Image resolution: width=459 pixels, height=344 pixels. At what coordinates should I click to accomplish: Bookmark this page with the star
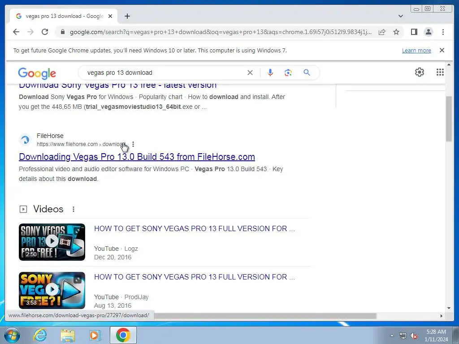point(396,32)
